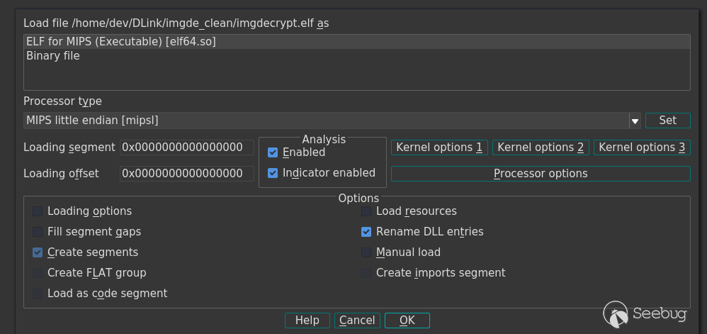This screenshot has width=707, height=334.
Task: Enable the Manual load checkbox
Action: point(366,252)
